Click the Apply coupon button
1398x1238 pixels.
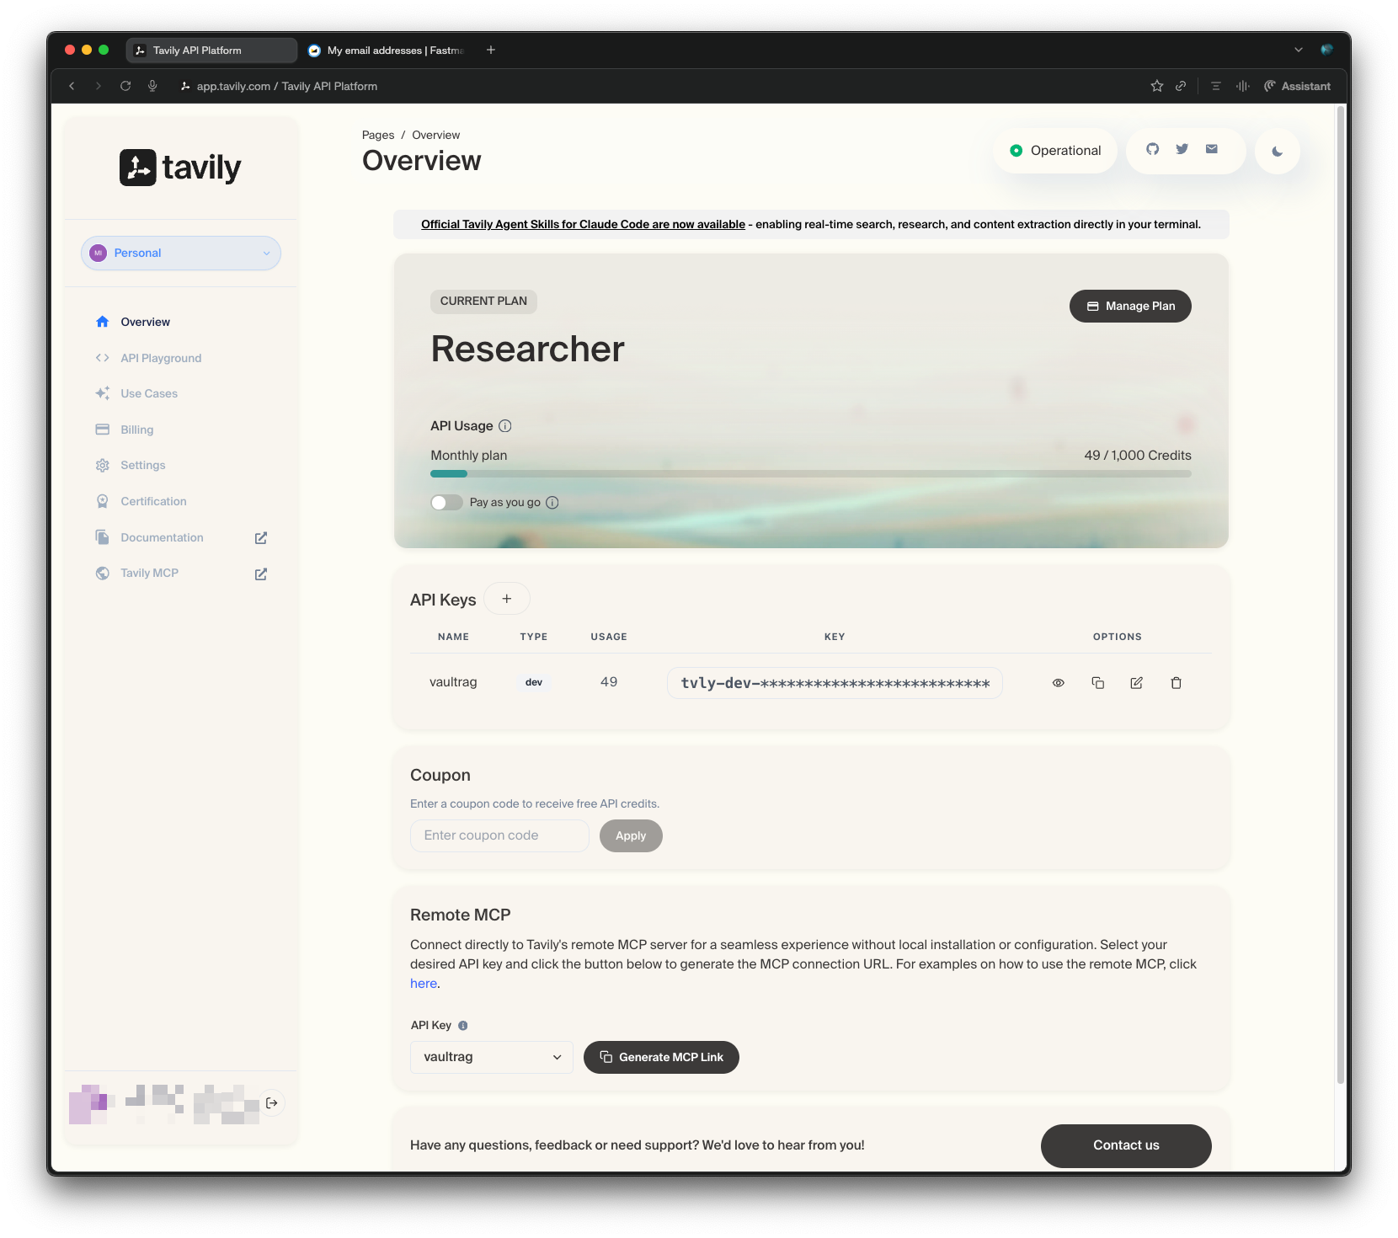[x=631, y=836]
